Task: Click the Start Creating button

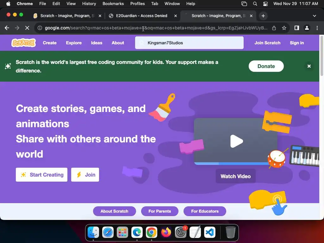Action: click(x=41, y=175)
